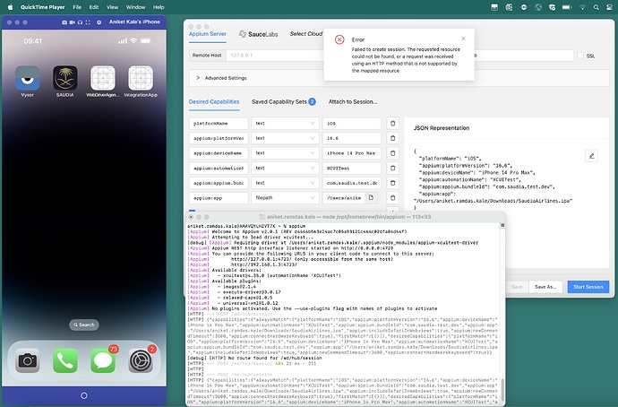Open Wi-Fi status in the menu bar
Screen dimensions: 618x407
point(582,7)
